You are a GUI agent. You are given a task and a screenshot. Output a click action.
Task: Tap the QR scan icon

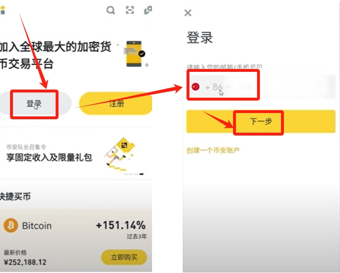(130, 10)
